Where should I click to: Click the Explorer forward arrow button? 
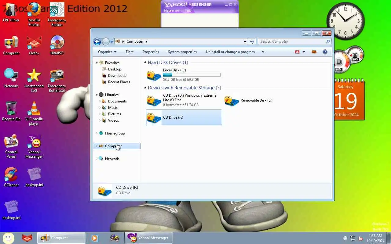pyautogui.click(x=106, y=41)
